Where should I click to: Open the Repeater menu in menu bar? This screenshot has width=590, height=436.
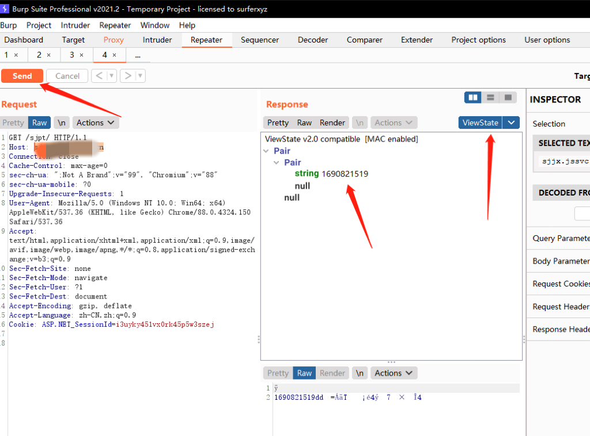pyautogui.click(x=115, y=25)
